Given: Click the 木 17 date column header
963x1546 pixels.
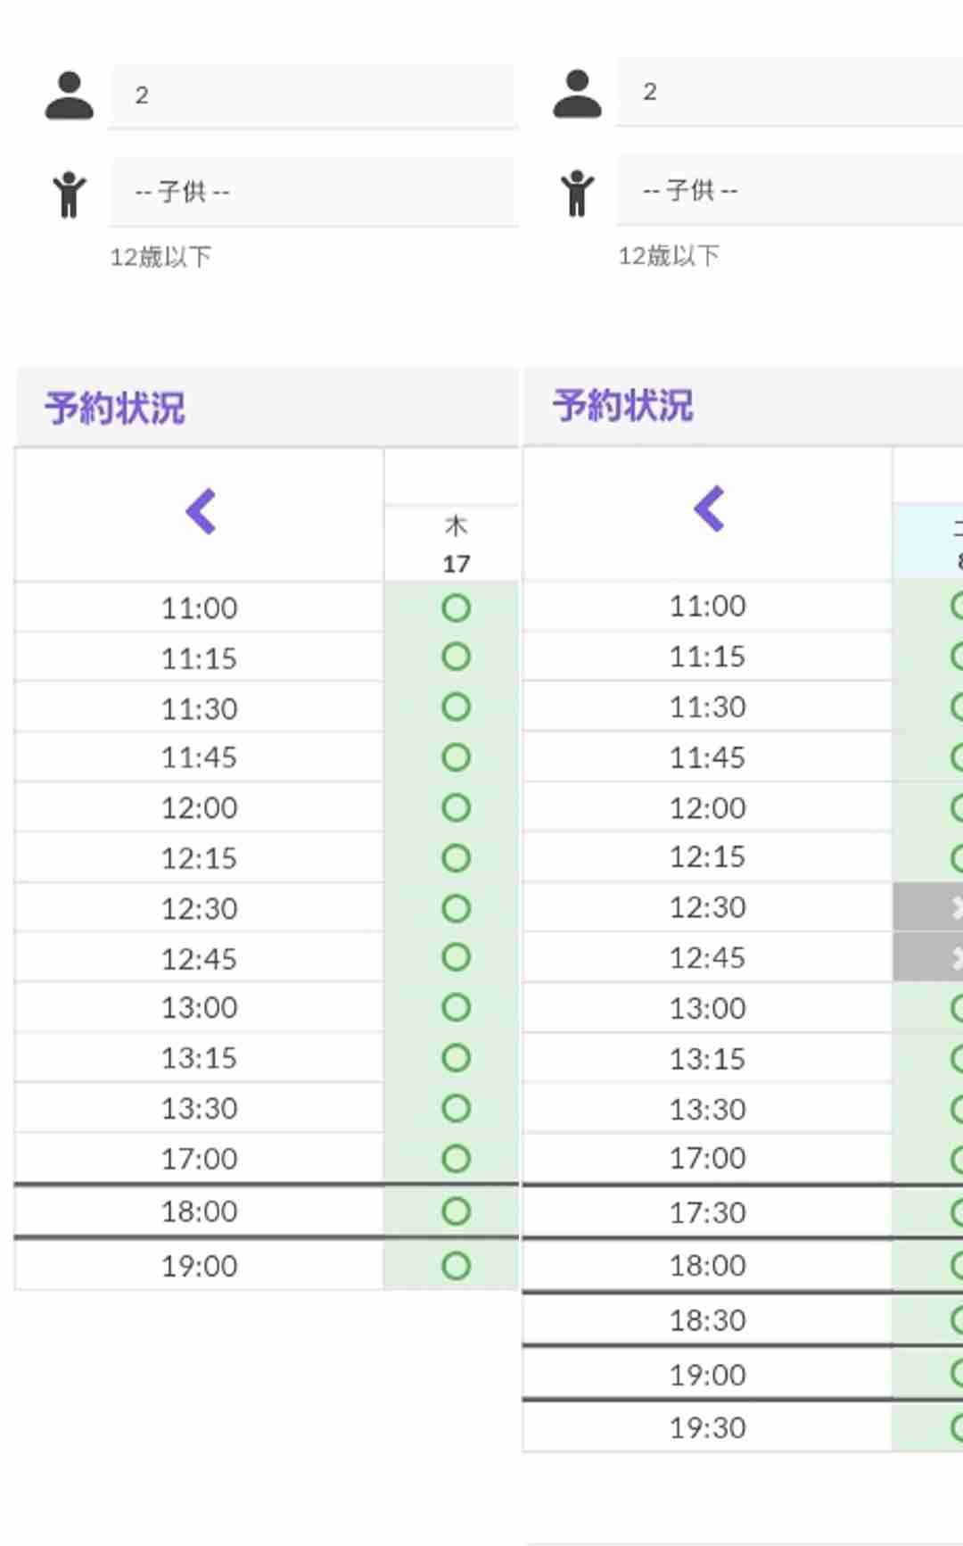Looking at the screenshot, I should click(456, 544).
